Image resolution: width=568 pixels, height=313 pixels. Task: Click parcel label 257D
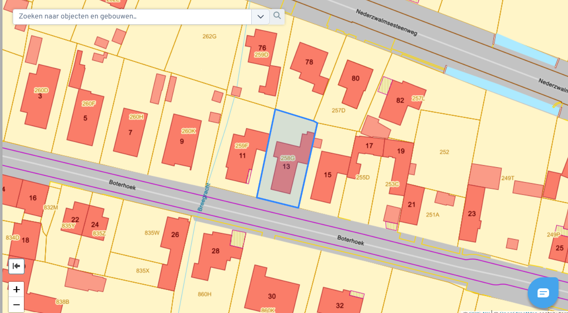338,110
